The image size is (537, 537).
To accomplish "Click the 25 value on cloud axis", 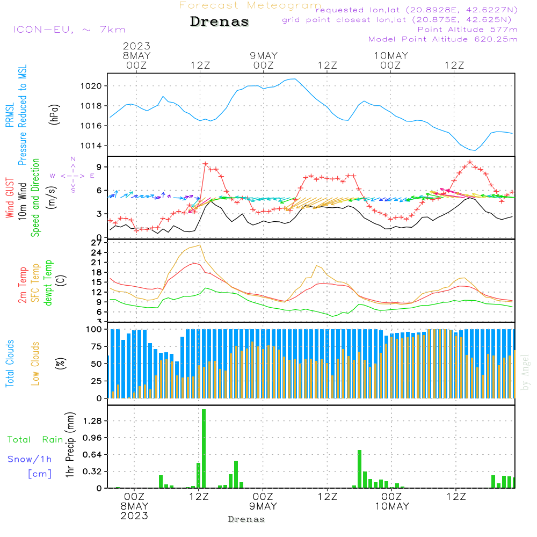I will coord(97,381).
